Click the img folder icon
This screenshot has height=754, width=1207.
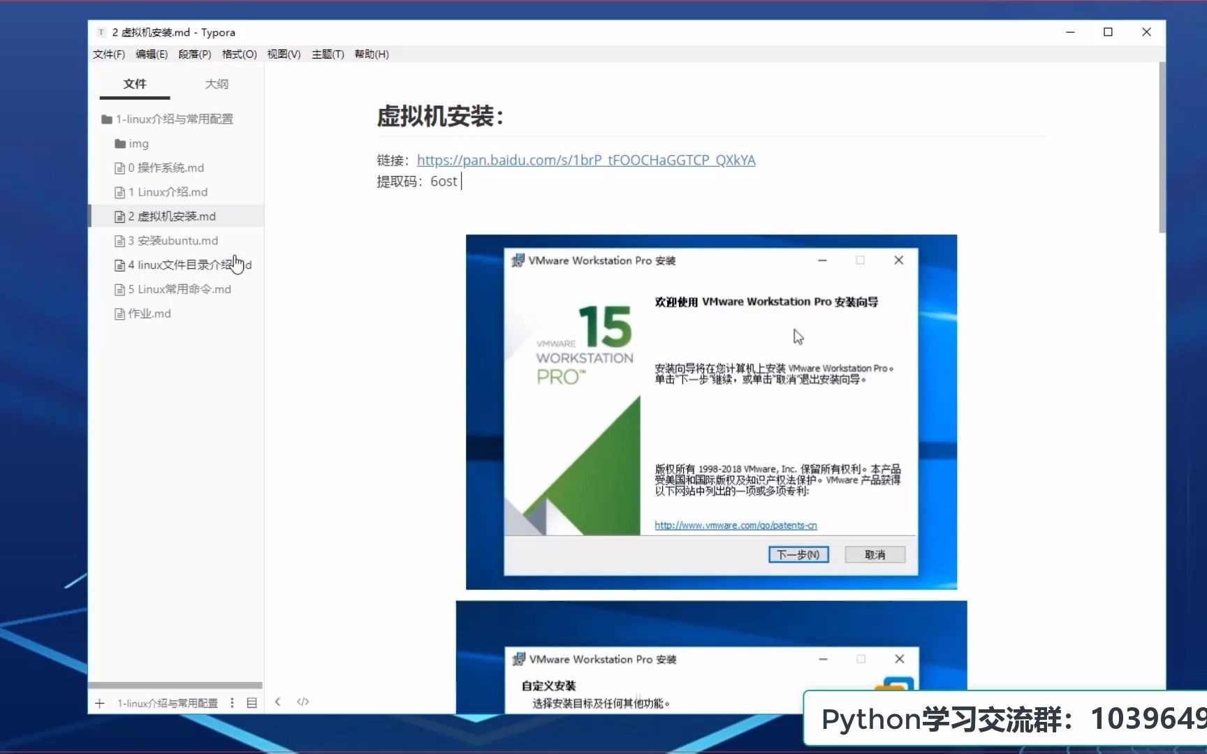tap(120, 144)
